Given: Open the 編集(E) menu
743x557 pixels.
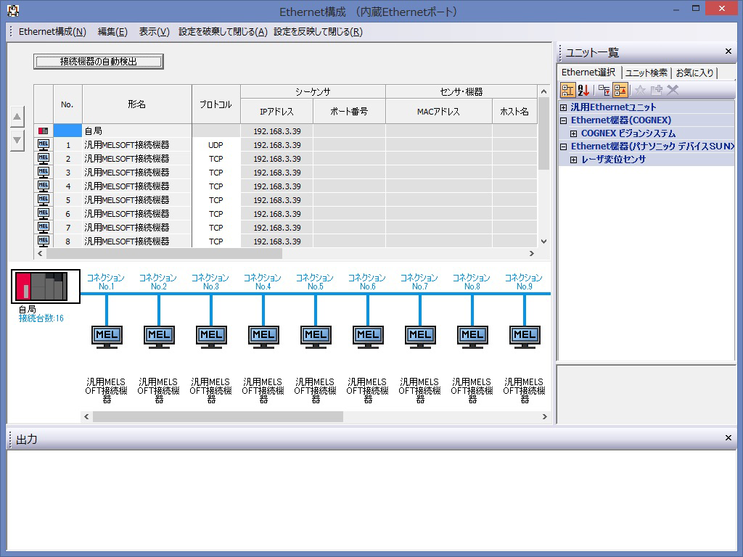Looking at the screenshot, I should (x=112, y=32).
